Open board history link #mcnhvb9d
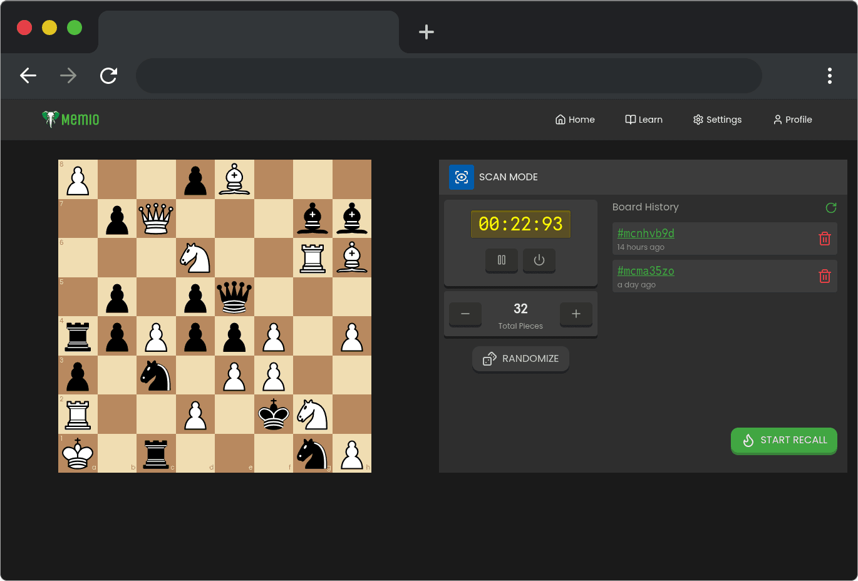This screenshot has height=581, width=858. (x=646, y=234)
